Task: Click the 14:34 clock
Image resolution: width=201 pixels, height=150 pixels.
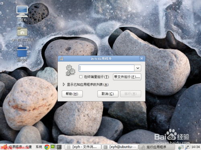Action: (195, 147)
